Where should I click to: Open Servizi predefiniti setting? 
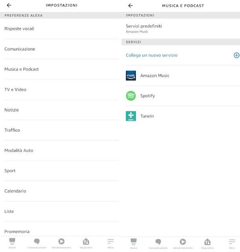(x=181, y=28)
